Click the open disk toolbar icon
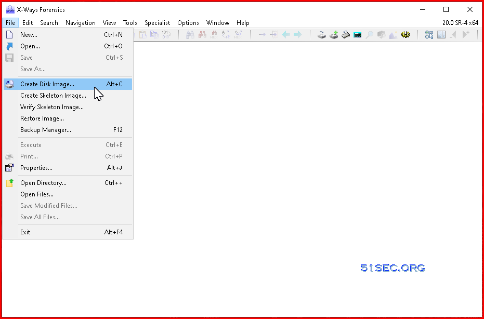Viewport: 484px width, 319px height. (322, 35)
